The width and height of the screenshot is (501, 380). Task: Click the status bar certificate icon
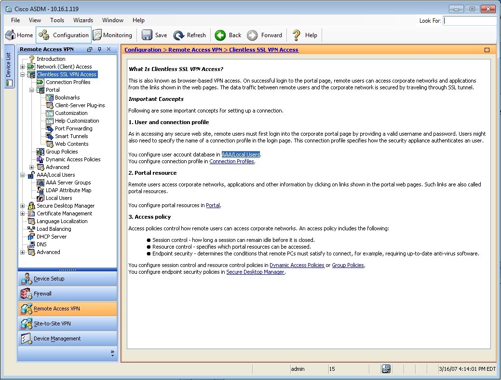[386, 369]
